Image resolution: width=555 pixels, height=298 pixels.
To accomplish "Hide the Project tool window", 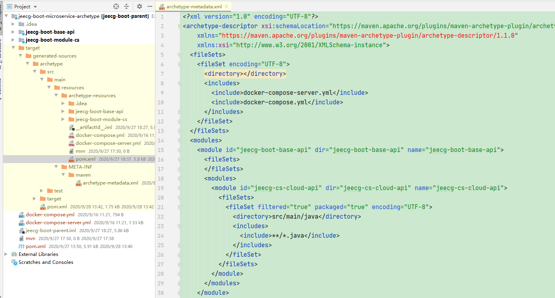I will point(149,6).
